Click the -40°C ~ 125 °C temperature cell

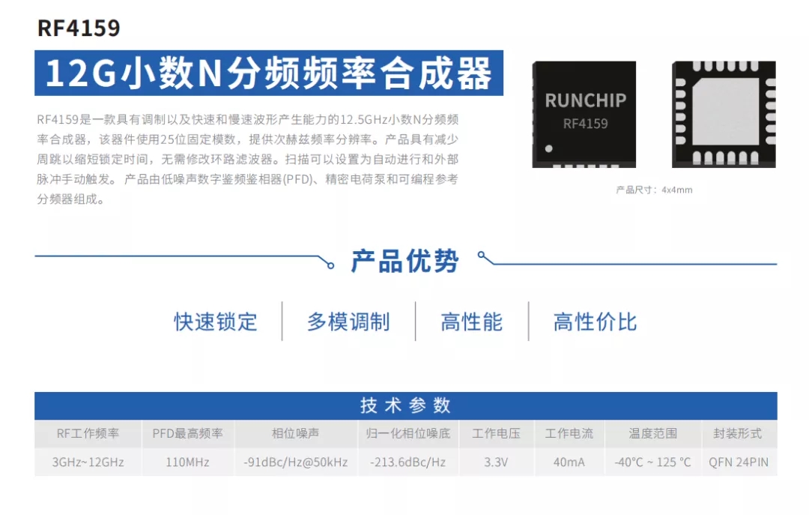652,462
